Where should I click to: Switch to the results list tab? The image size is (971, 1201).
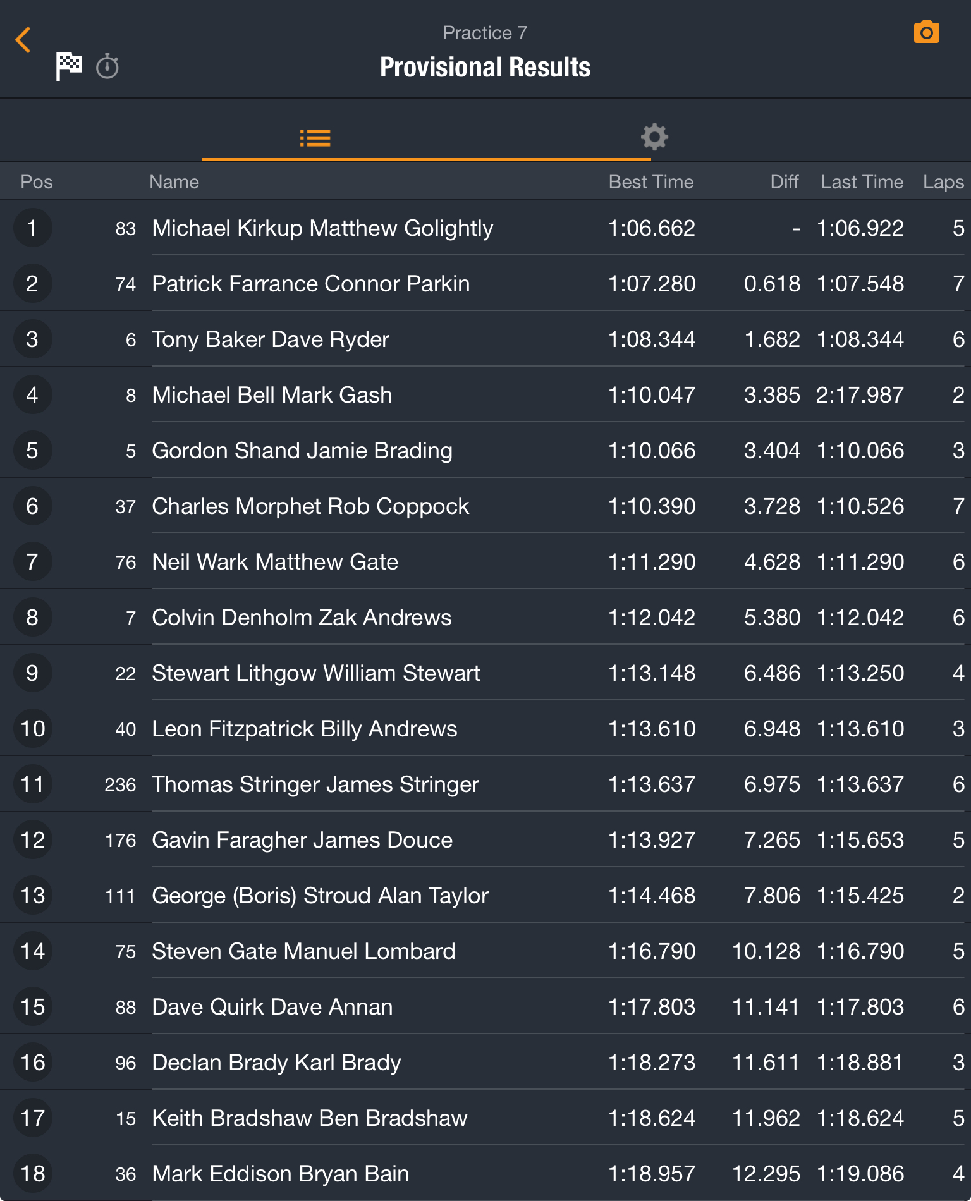(x=315, y=138)
